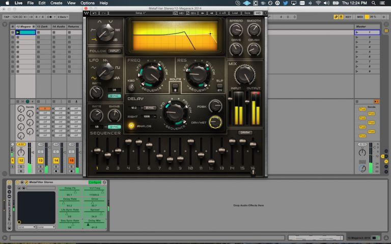This screenshot has width=391, height=244.
Task: Click the green Configure button
Action: click(x=95, y=182)
